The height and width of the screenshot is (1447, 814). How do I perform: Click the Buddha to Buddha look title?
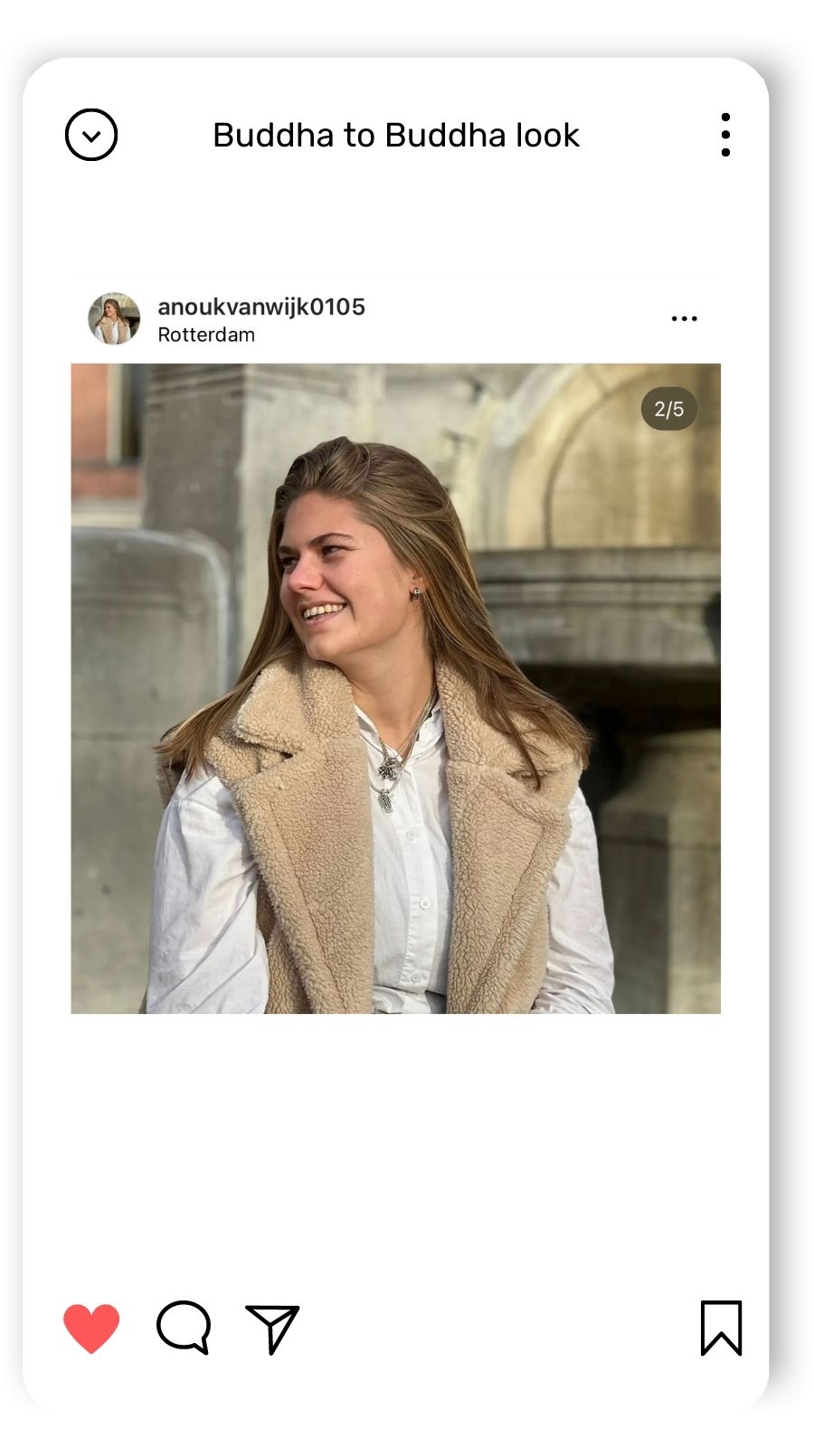[x=396, y=136]
